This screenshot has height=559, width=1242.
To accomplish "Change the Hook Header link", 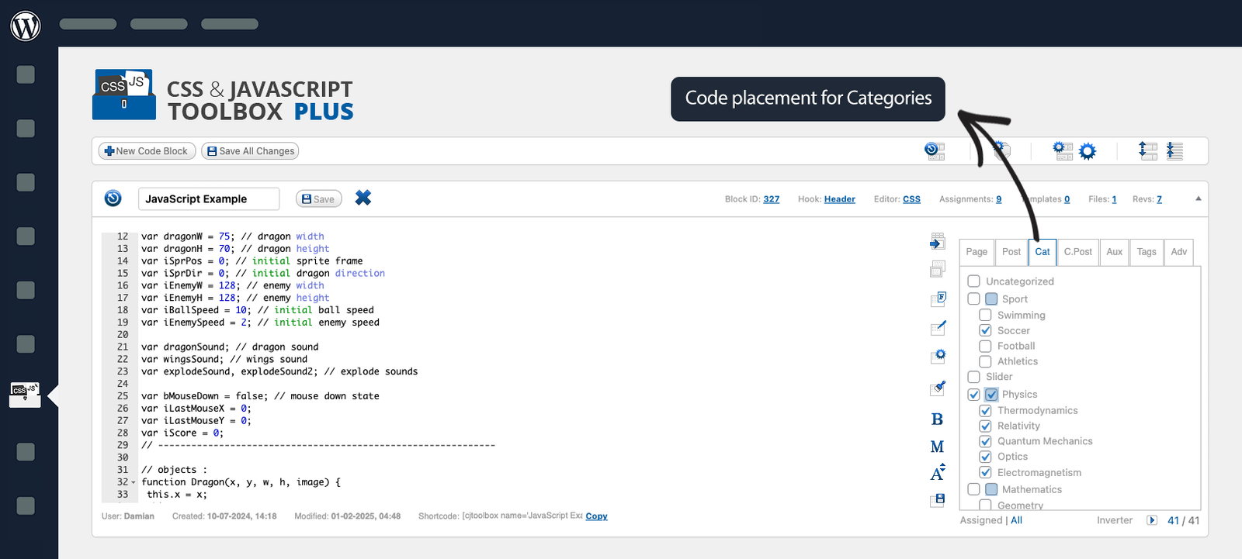I will click(840, 199).
